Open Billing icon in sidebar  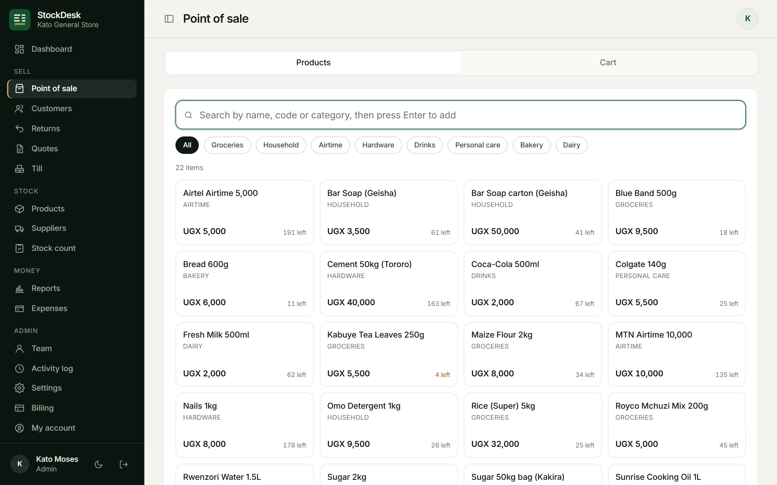pos(19,408)
